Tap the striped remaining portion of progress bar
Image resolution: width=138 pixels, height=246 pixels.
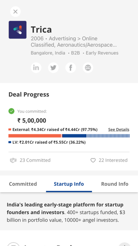[x=108, y=136]
